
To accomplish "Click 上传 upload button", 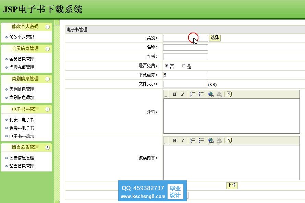I will (x=232, y=186).
